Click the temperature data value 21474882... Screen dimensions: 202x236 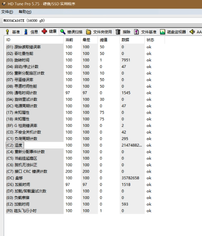click(132, 145)
